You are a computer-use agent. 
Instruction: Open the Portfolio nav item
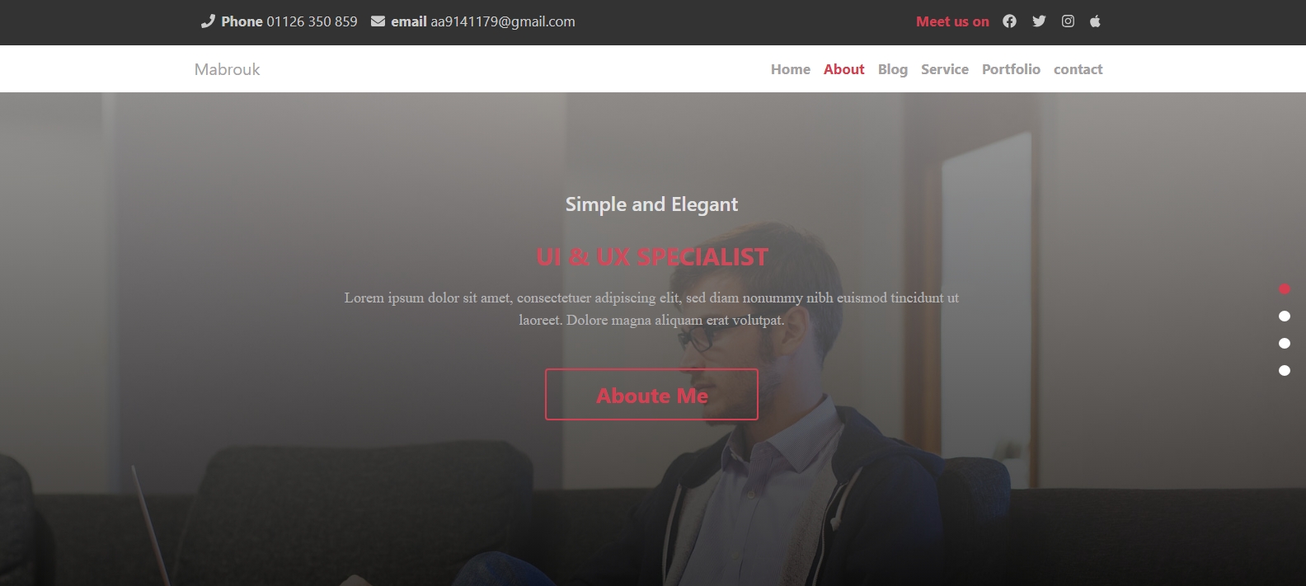(x=1011, y=69)
